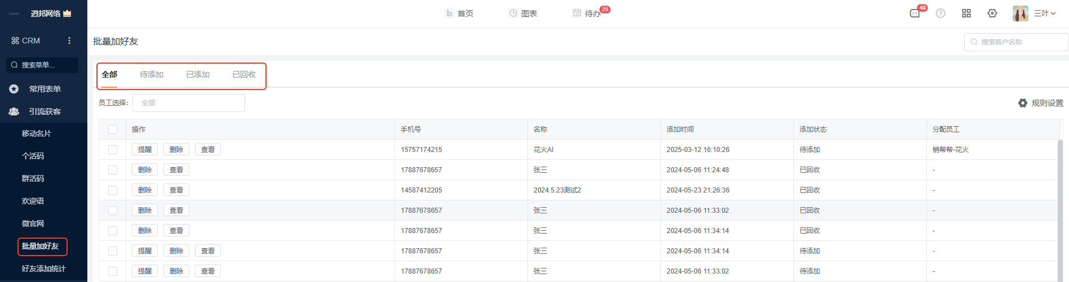
Task: Collapse the 引流获客 sidebar section
Action: point(45,111)
